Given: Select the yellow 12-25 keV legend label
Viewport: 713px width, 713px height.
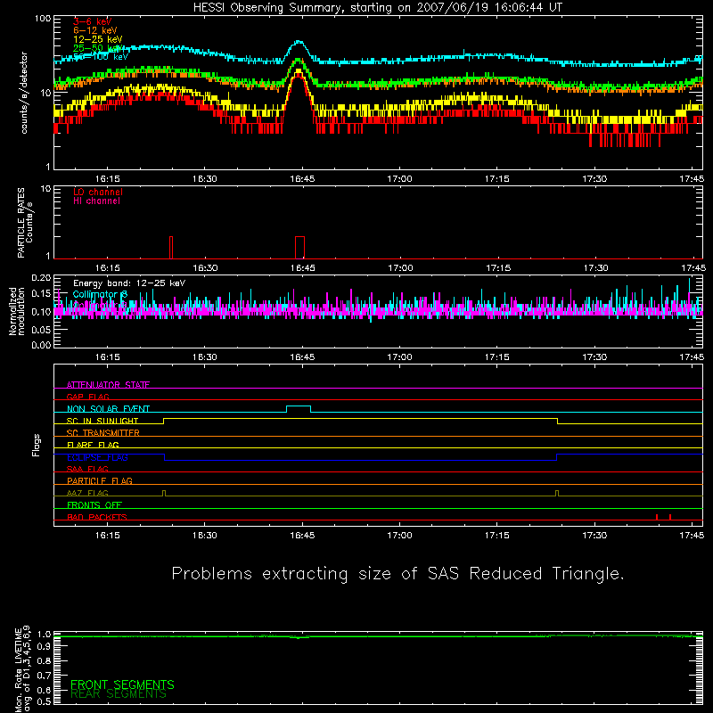Looking at the screenshot, I should click(98, 39).
